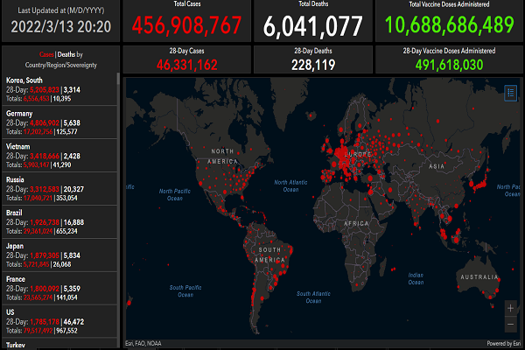Viewport: 525px width, 350px height.
Task: Click the South Pacific Ocean label
Action: [x=185, y=291]
